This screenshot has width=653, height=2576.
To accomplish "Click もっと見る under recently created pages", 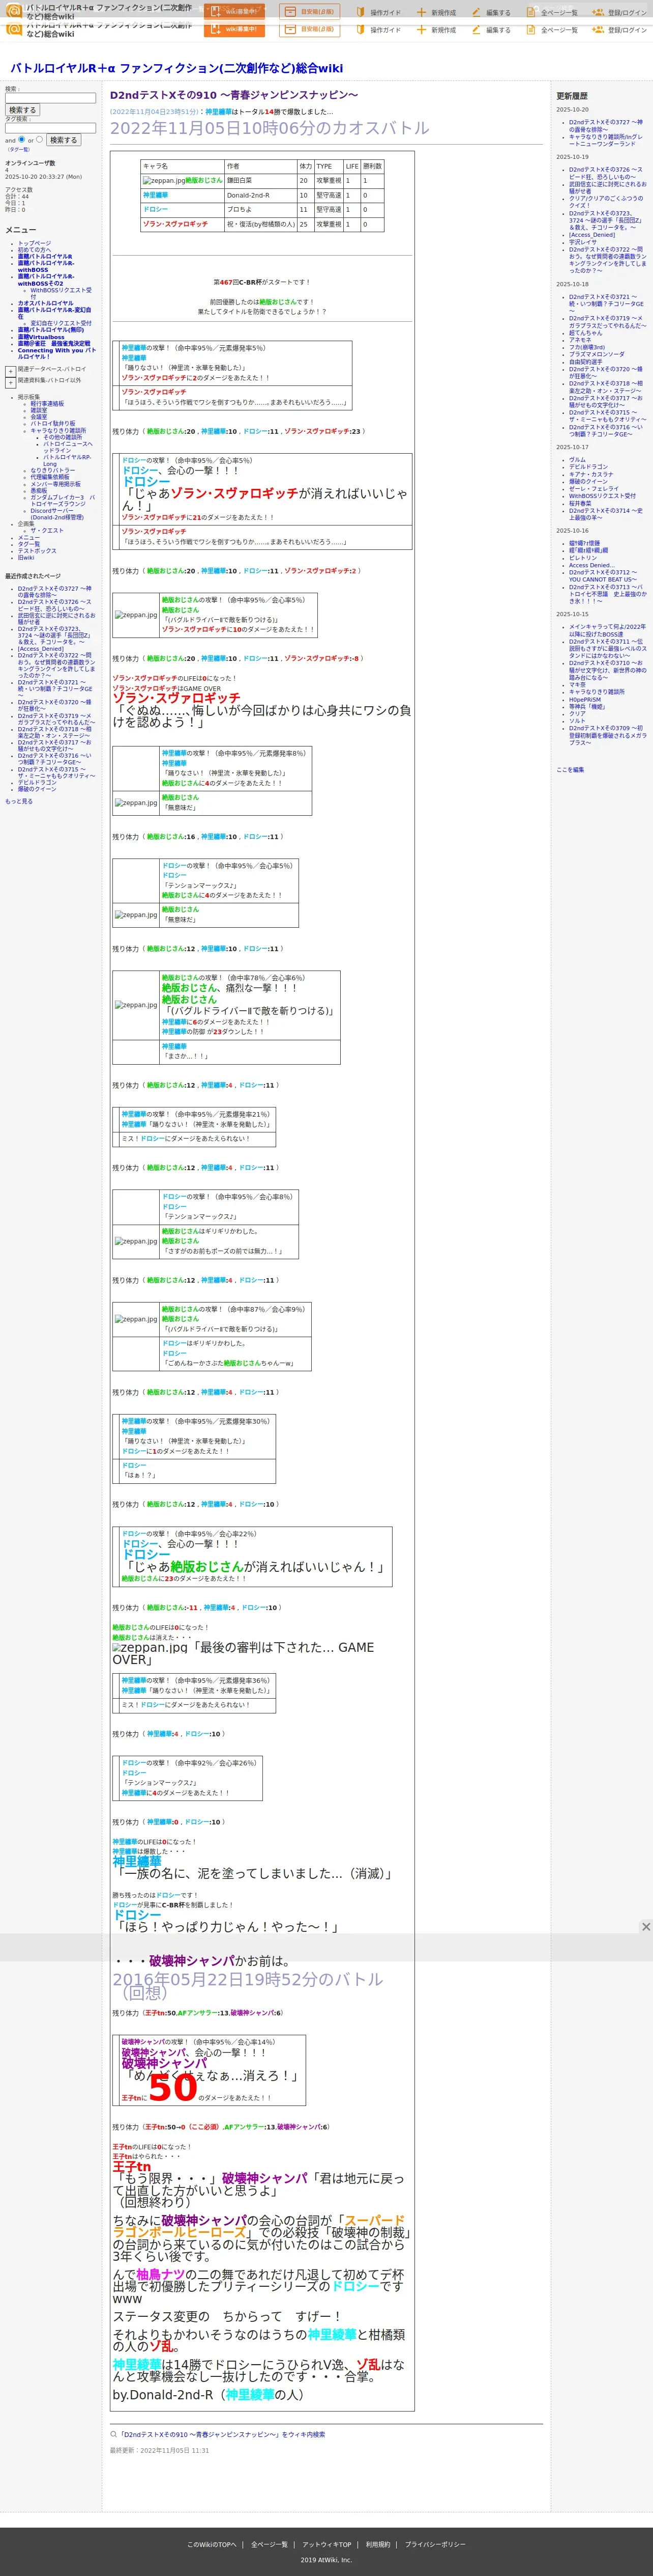I will click(x=18, y=801).
